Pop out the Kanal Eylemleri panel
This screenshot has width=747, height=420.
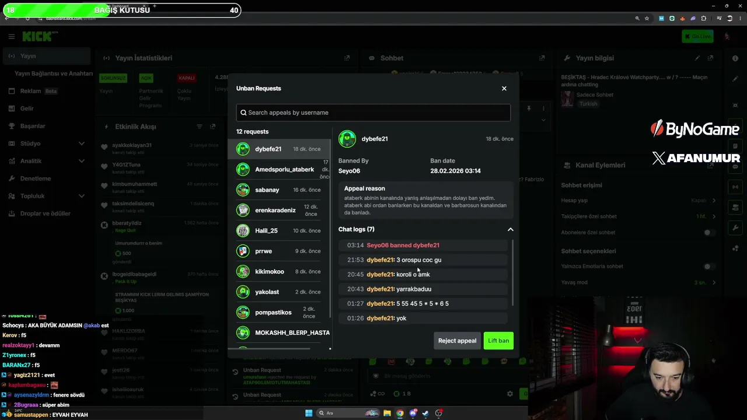(x=710, y=165)
